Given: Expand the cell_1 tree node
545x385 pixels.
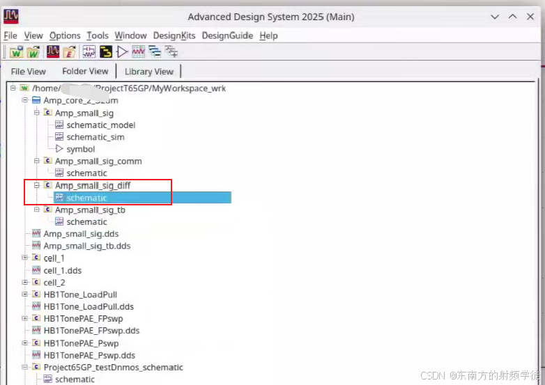Looking at the screenshot, I should (25, 258).
